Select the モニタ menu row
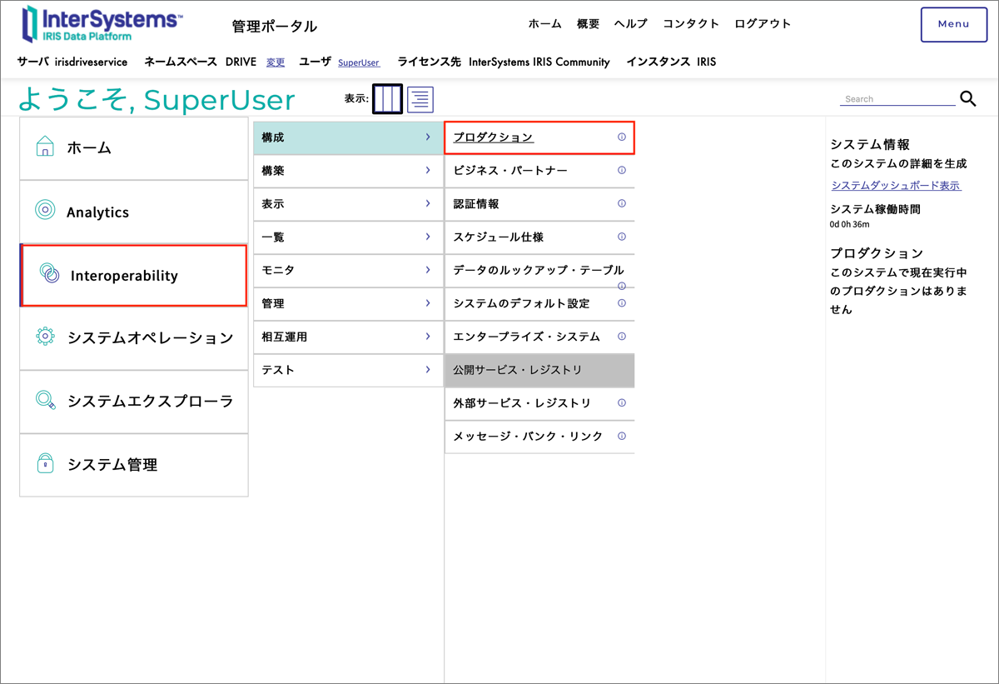The image size is (999, 684). (x=348, y=270)
